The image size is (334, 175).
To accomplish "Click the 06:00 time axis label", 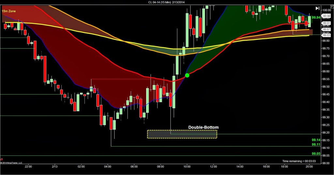I will coord(134,167).
